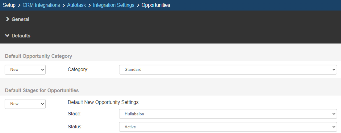Viewport: 341px width, 133px height.
Task: Click the Default Opportunity Category heading
Action: [39, 56]
